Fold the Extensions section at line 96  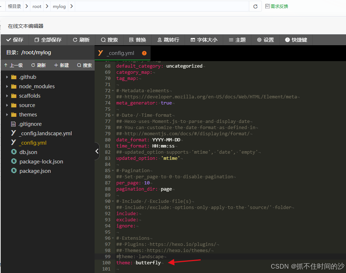click(x=113, y=238)
